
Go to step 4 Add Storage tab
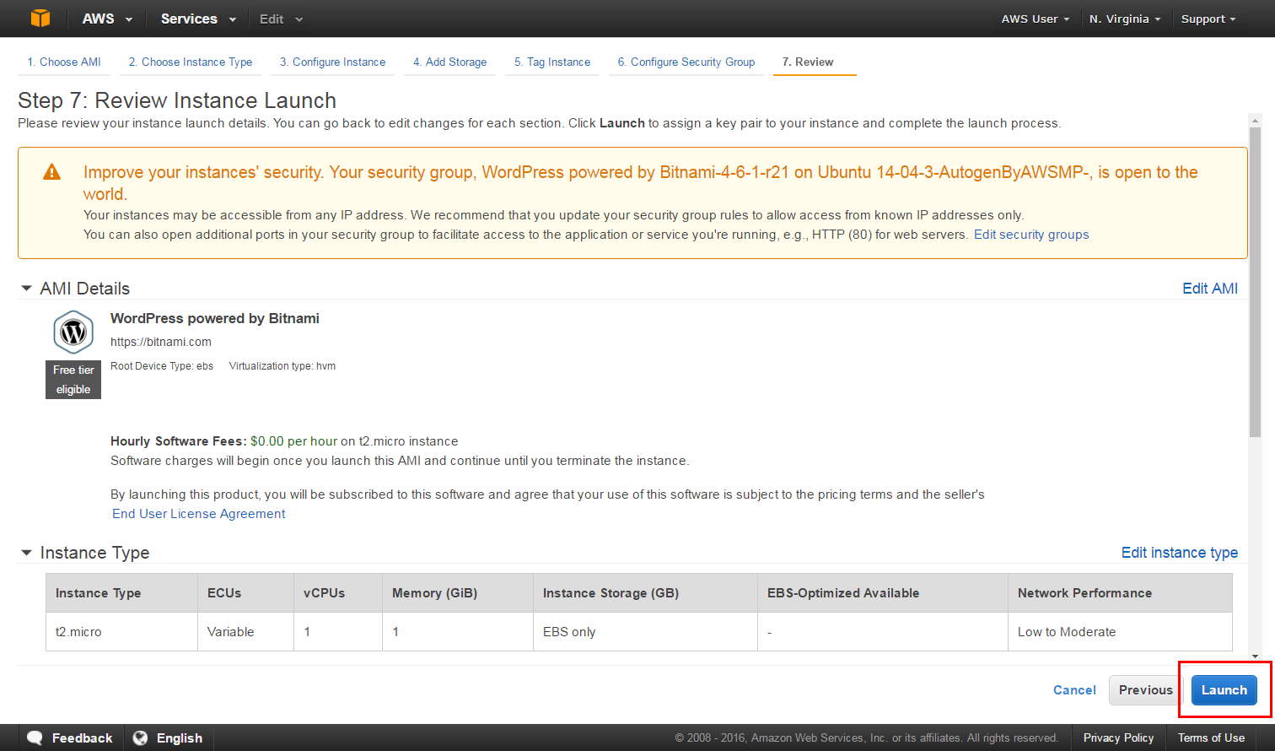coord(449,62)
